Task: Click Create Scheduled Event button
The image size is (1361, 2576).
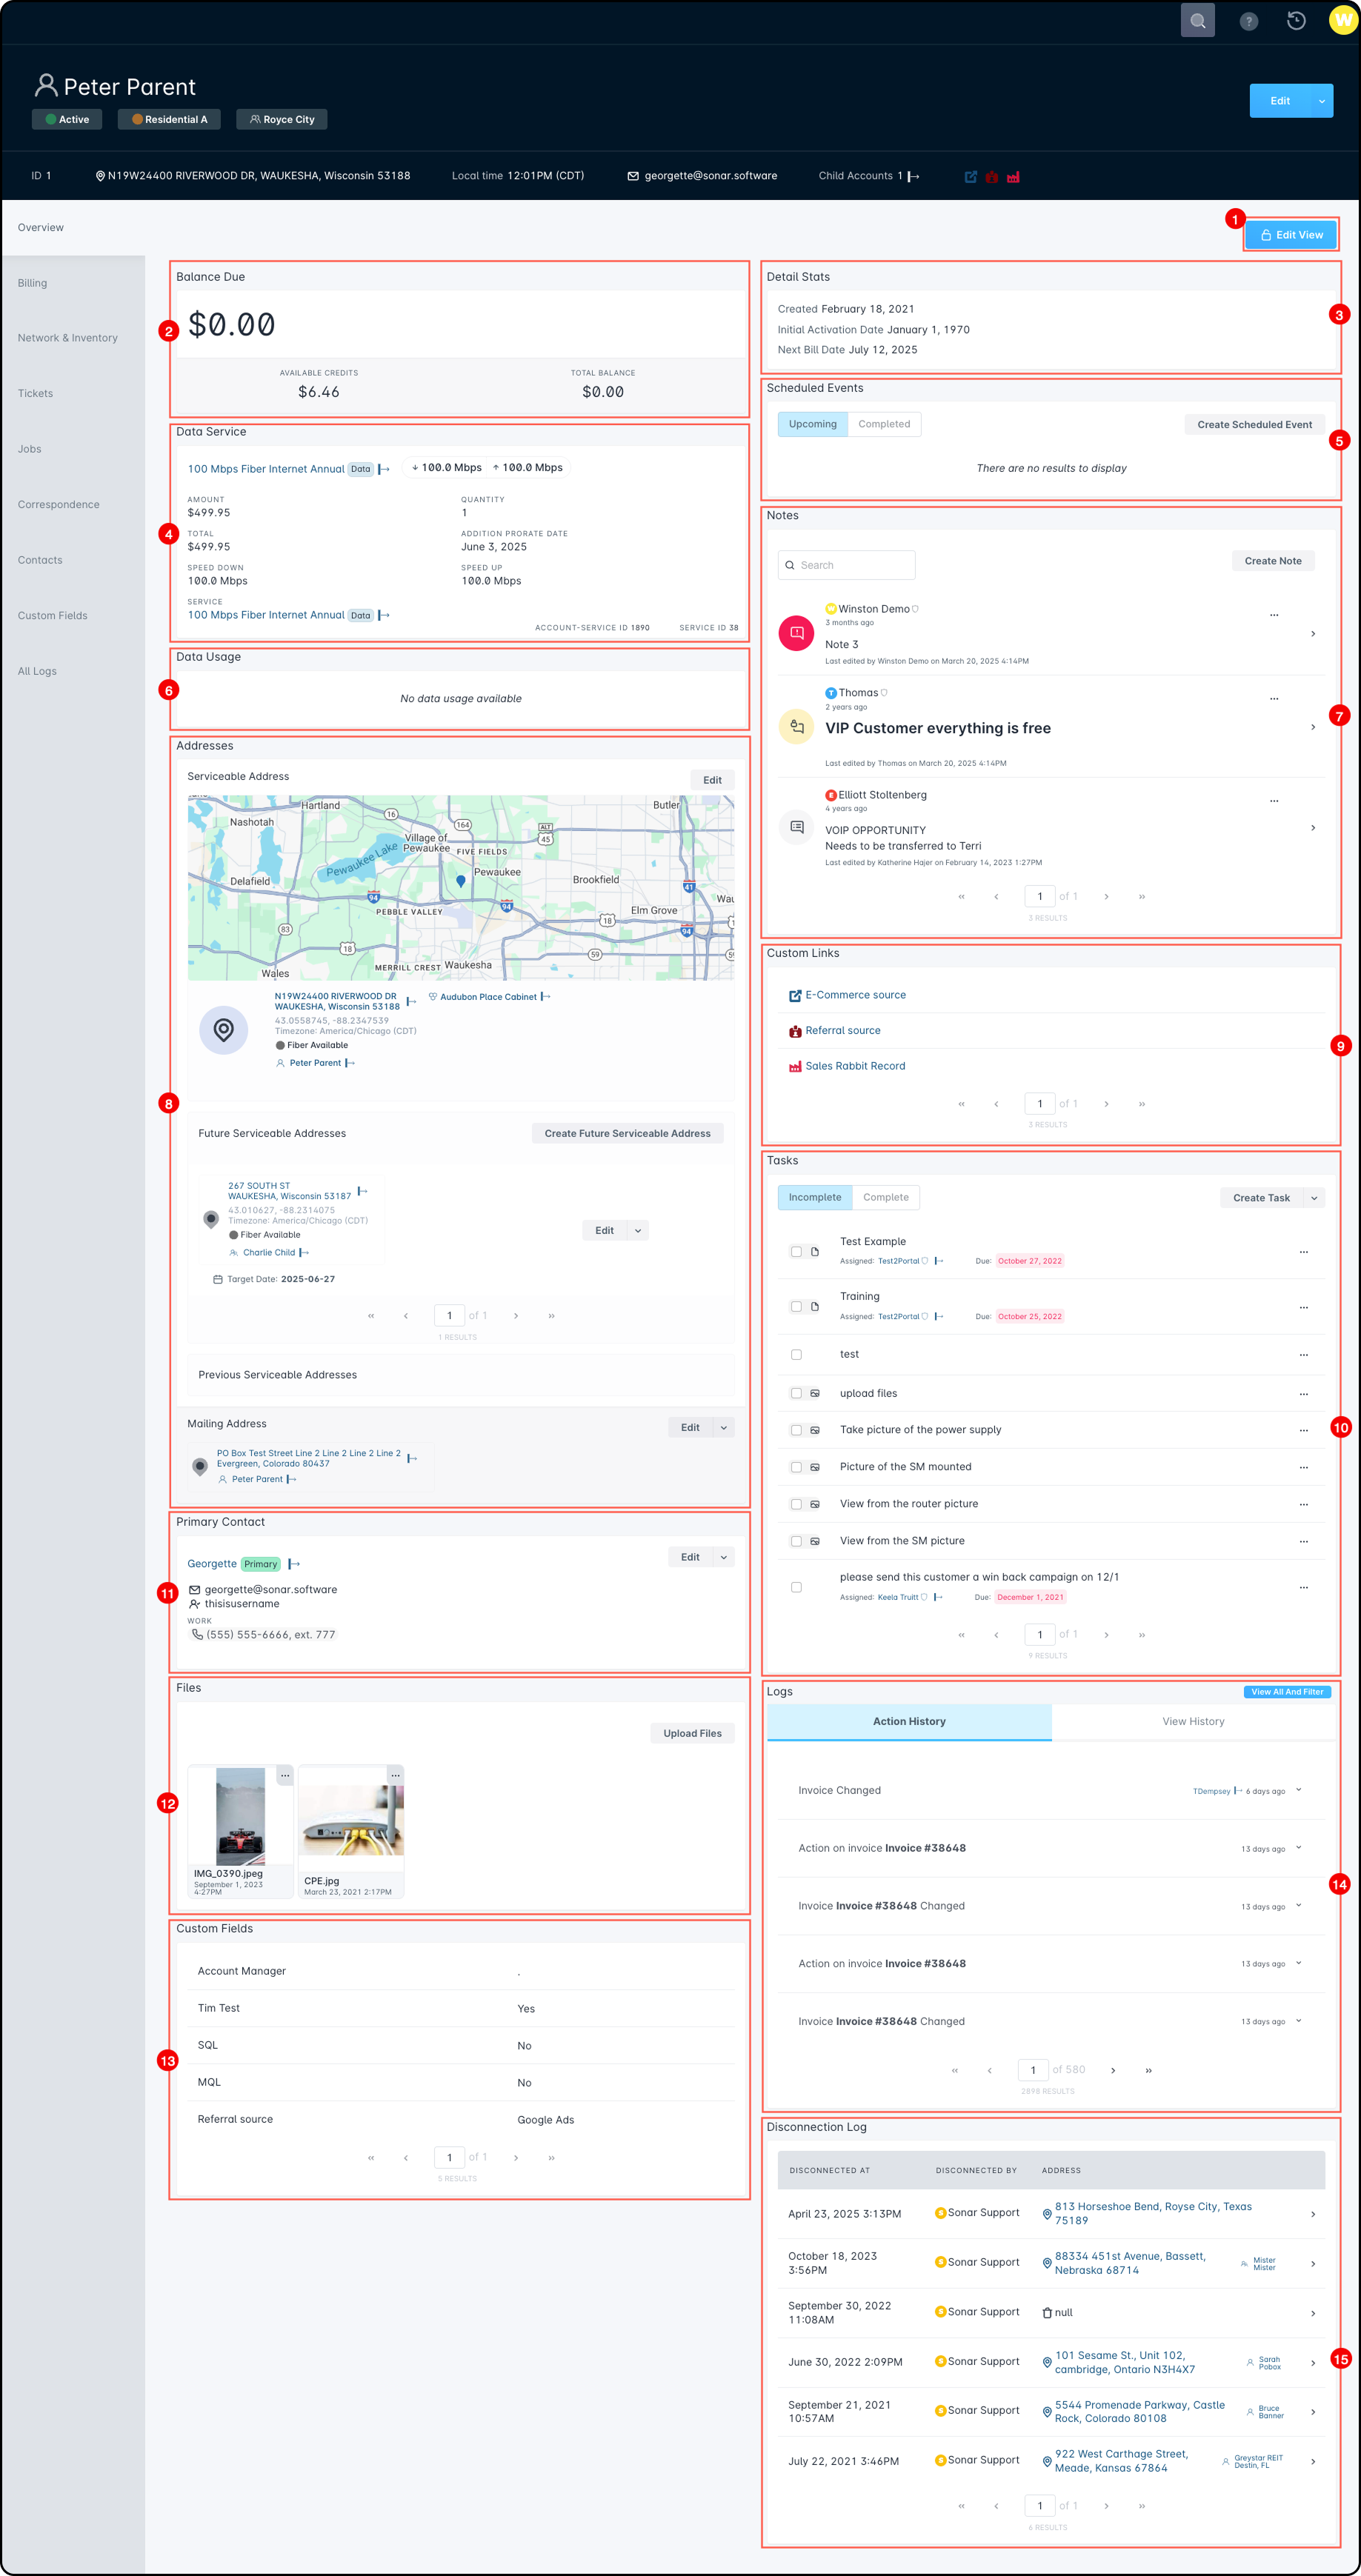Action: (x=1255, y=425)
